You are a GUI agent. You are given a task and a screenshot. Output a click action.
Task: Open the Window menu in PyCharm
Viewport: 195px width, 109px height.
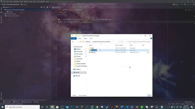coord(43,2)
